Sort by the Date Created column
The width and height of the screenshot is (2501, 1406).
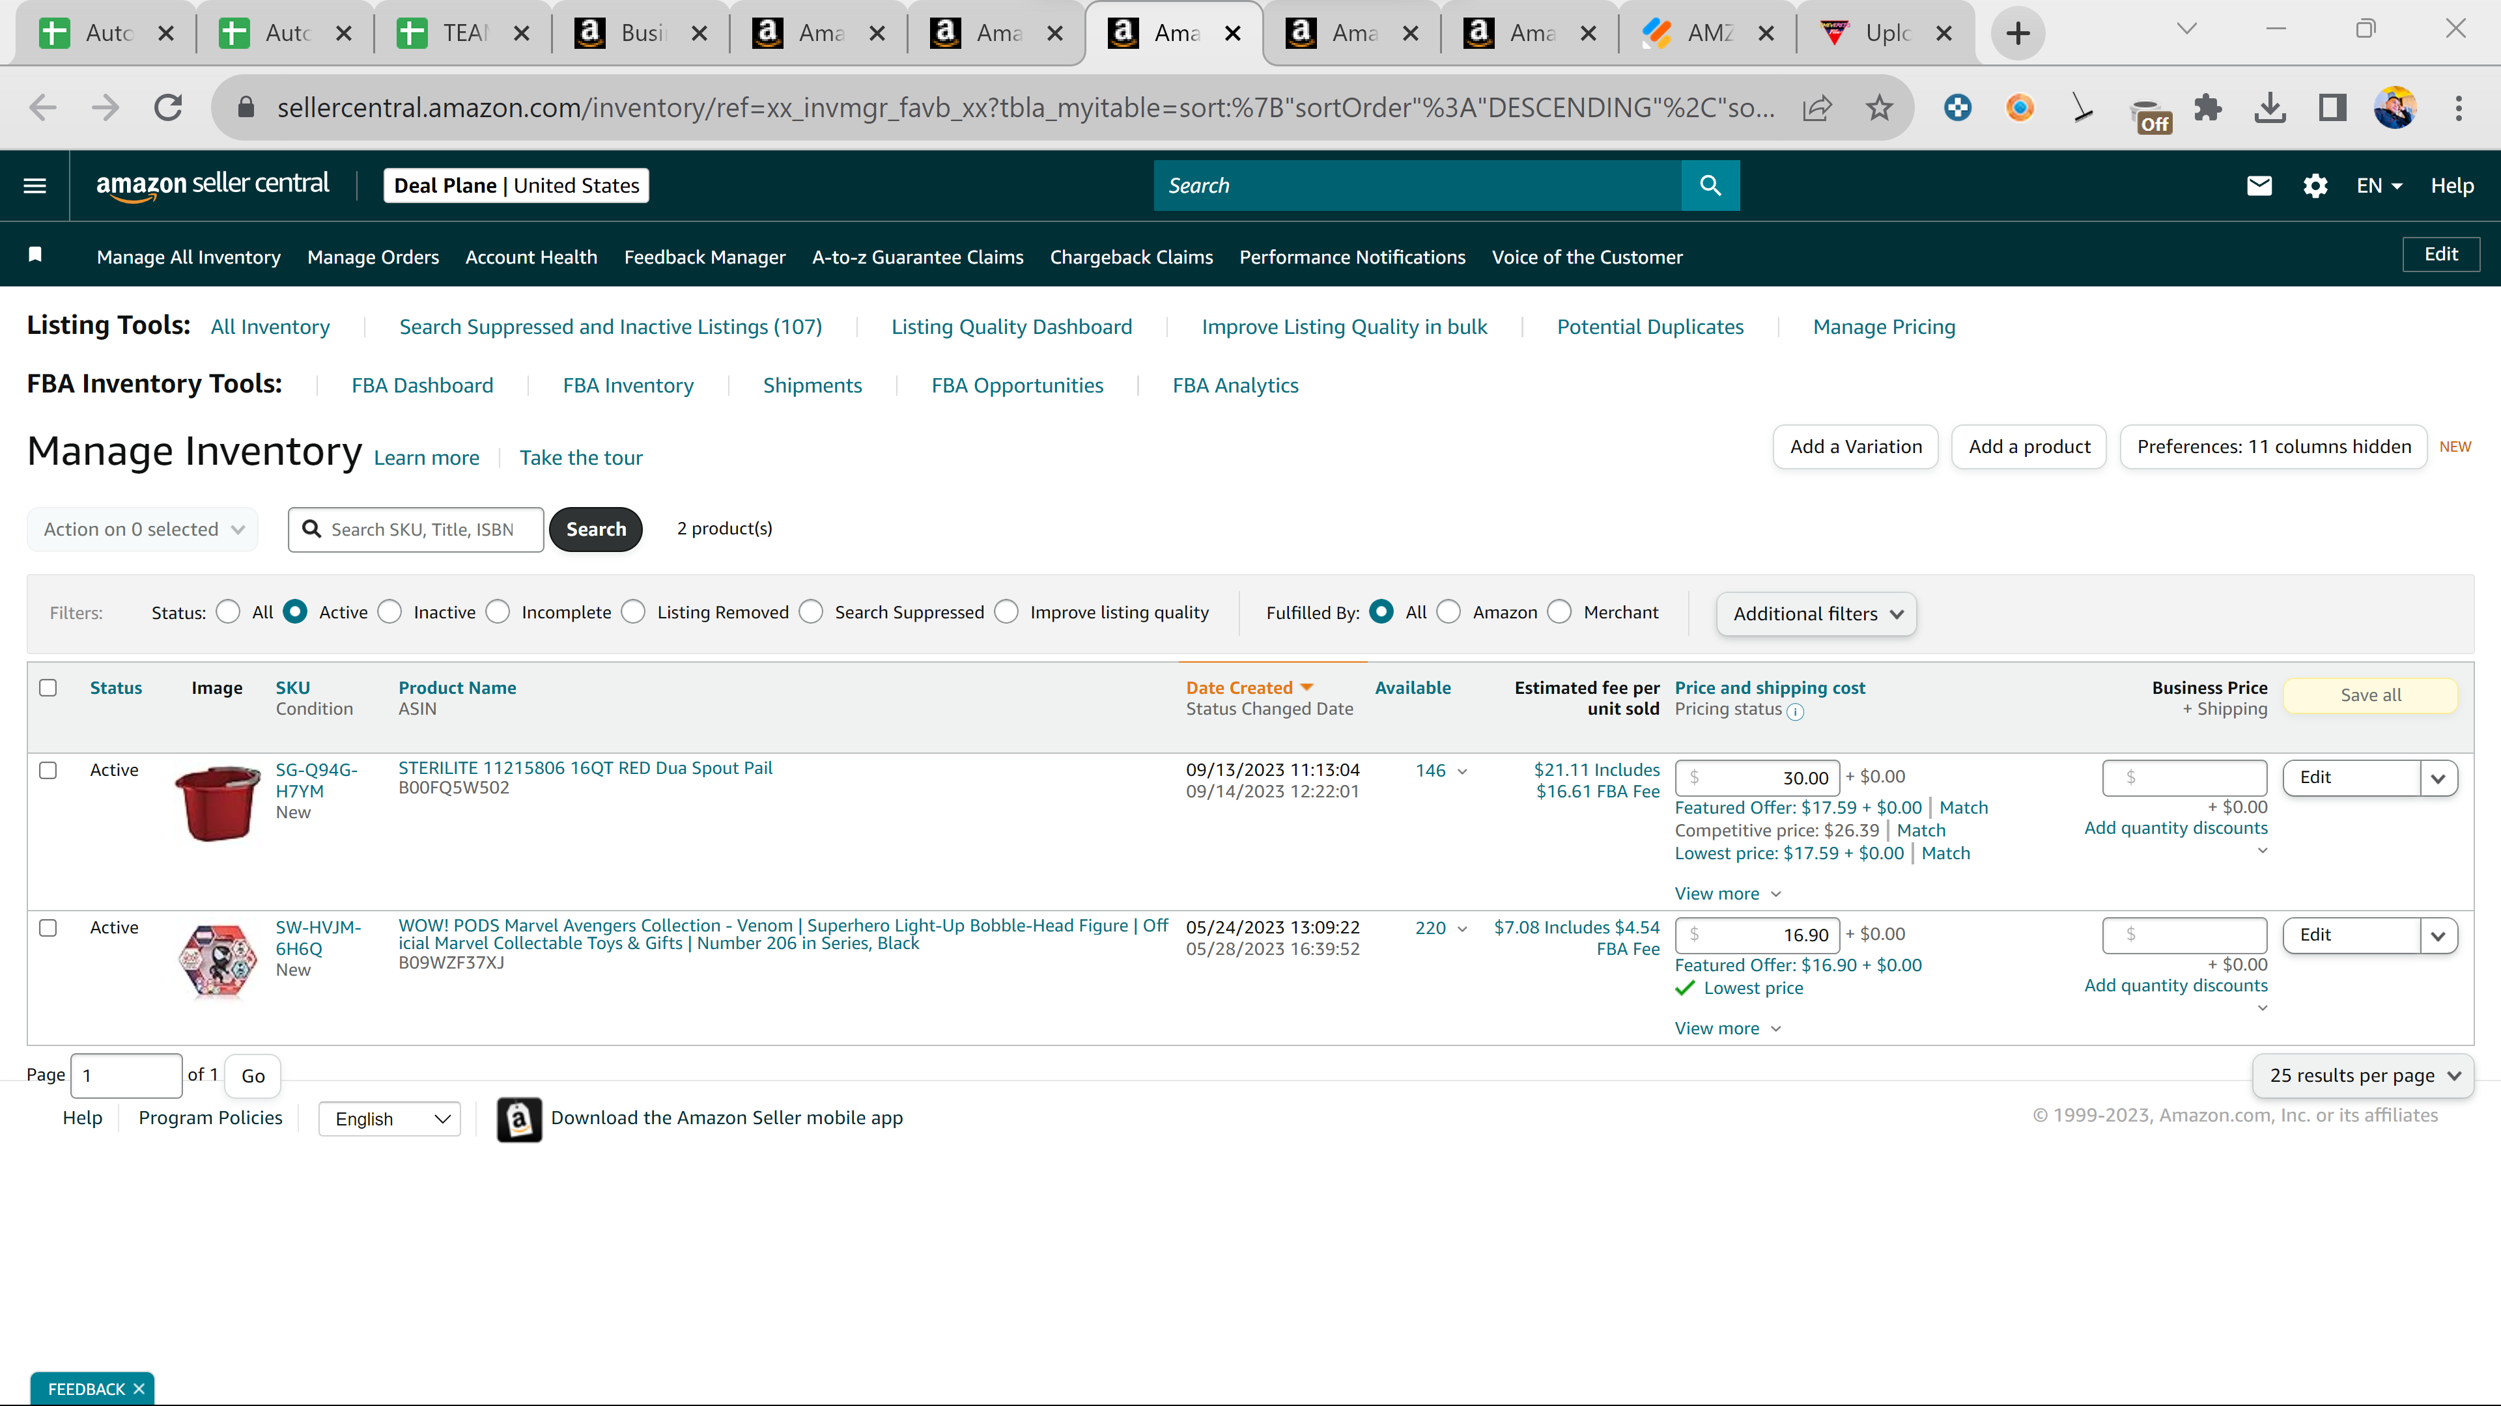(1250, 688)
